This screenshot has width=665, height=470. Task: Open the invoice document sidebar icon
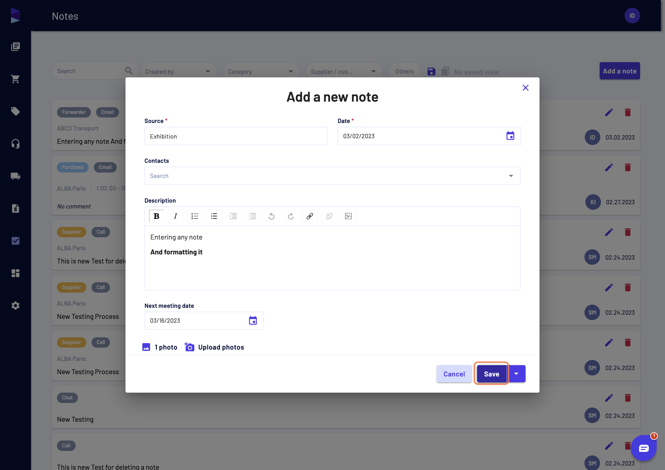tap(15, 208)
